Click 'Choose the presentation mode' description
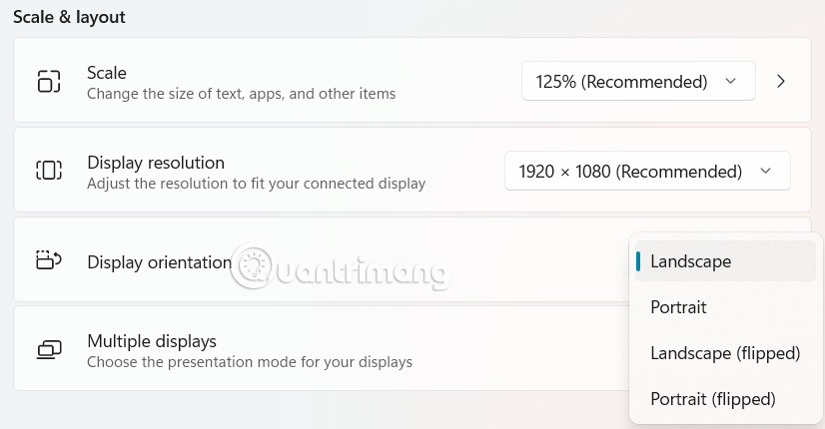The image size is (825, 429). tap(250, 362)
